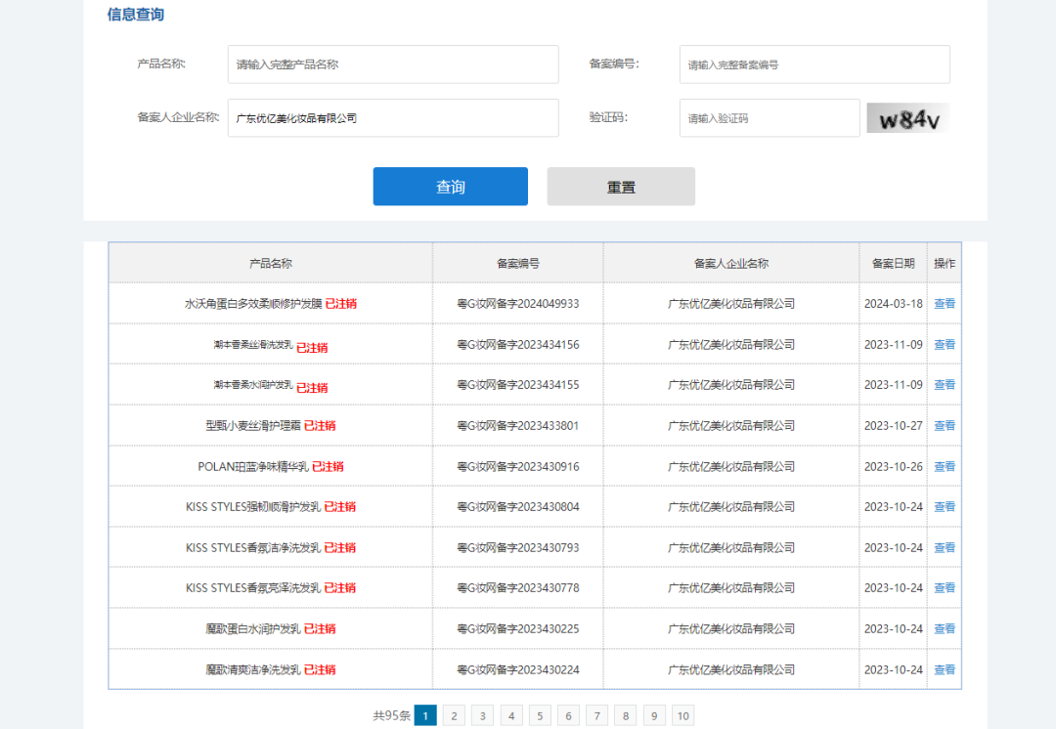1056x729 pixels.
Task: Click the 备案日期 column header
Action: 893,264
